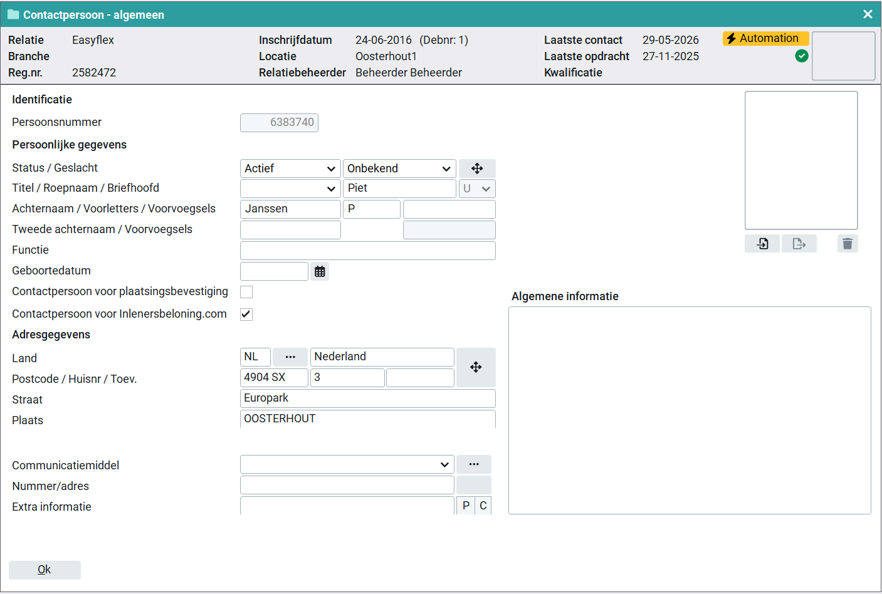Image resolution: width=882 pixels, height=594 pixels.
Task: Edit the Achternaam field containing Janssen
Action: click(x=290, y=209)
